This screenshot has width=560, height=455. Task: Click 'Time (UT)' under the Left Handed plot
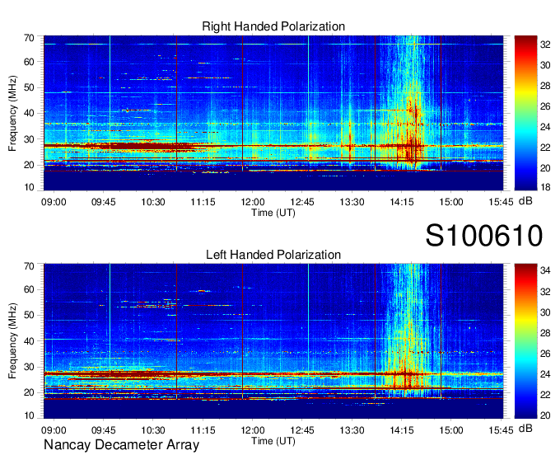273,441
